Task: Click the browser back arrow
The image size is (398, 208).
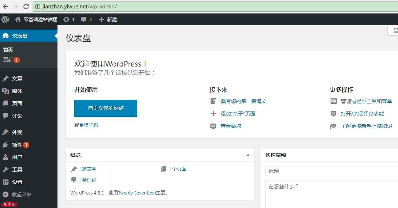Action: 5,7
